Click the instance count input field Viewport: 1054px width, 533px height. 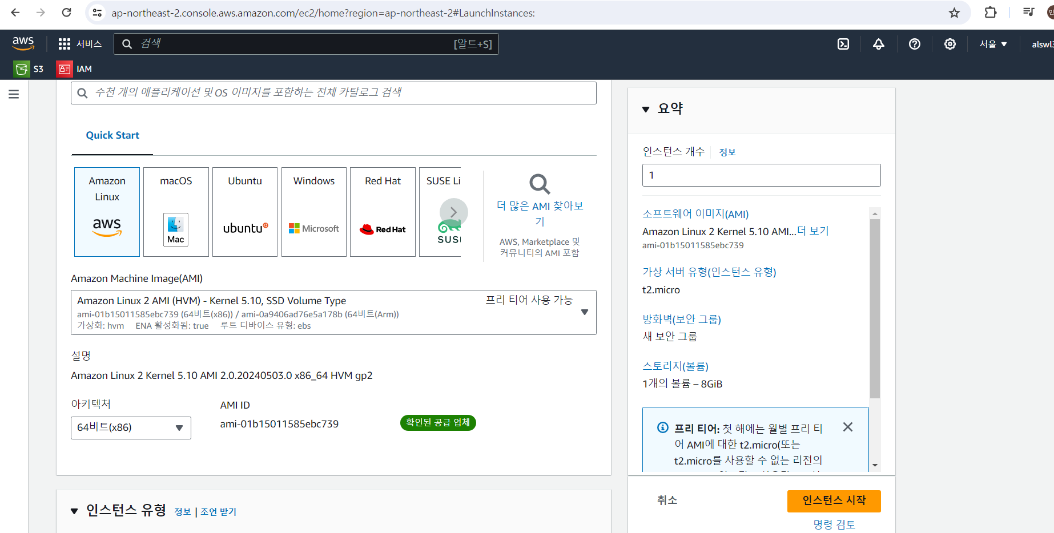point(761,175)
